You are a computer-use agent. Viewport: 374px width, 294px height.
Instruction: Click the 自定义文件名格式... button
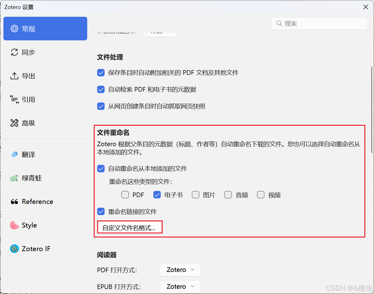click(129, 228)
